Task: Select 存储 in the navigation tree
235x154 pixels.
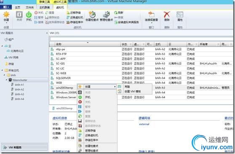Action: click(x=9, y=64)
